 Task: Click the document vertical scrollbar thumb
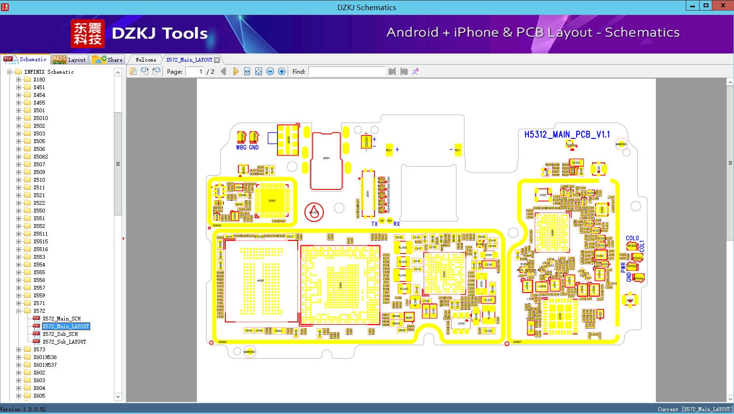(x=730, y=162)
